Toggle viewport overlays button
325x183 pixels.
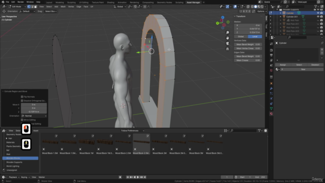235,7
